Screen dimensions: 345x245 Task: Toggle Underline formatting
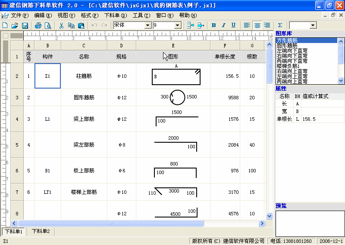tap(233, 25)
